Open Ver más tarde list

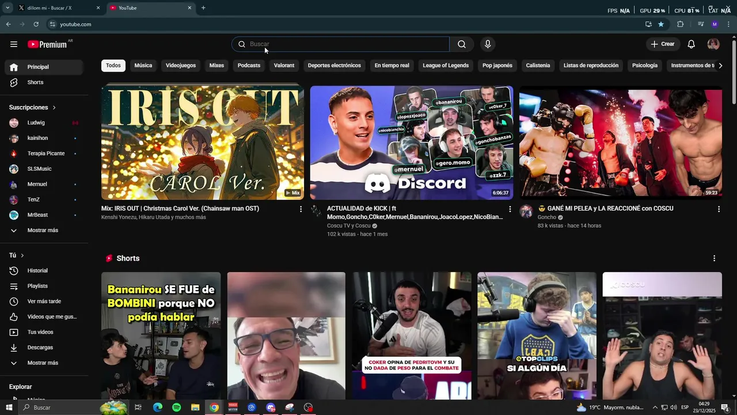pyautogui.click(x=44, y=301)
